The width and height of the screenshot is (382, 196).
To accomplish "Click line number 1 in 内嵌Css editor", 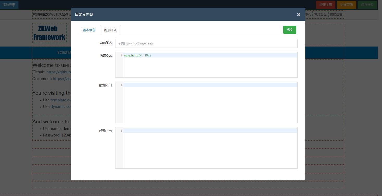I will [121, 56].
